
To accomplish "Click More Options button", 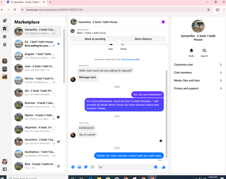I will 143,39.
